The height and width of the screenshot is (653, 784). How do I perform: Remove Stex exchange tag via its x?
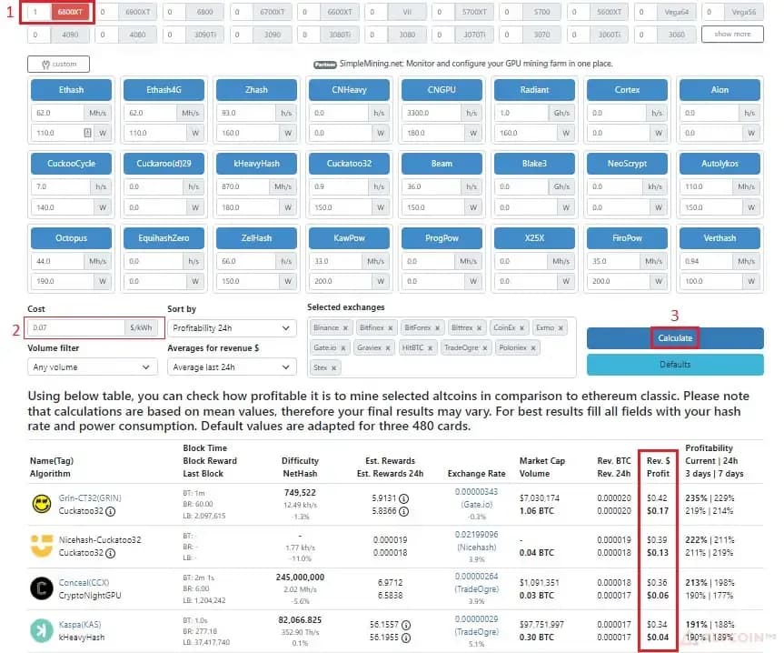[334, 368]
